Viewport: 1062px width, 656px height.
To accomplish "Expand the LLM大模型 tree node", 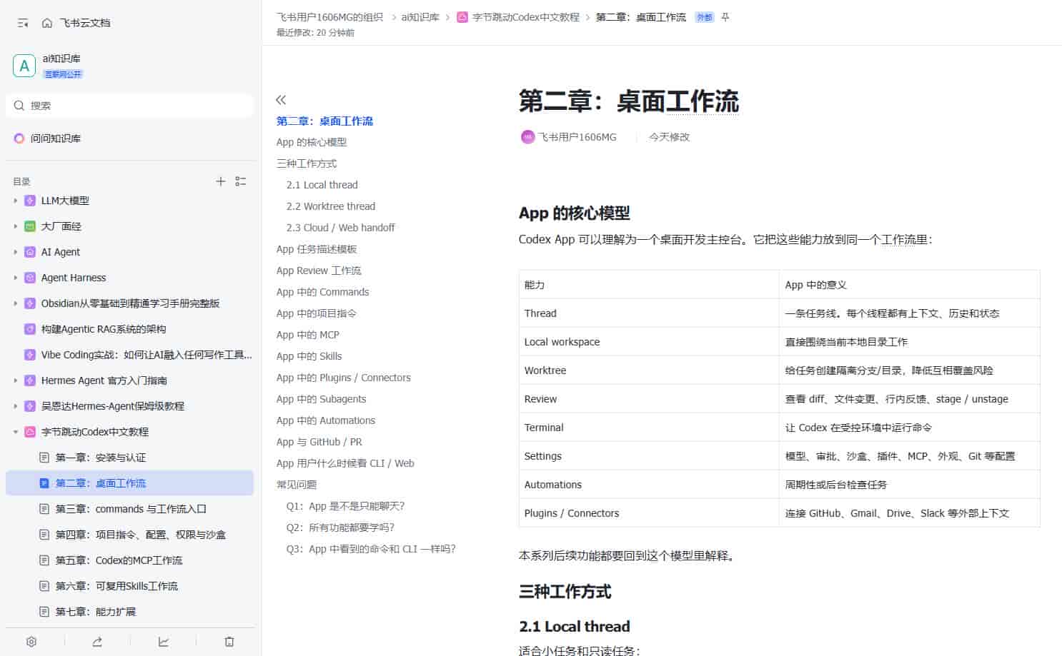I will pyautogui.click(x=16, y=201).
